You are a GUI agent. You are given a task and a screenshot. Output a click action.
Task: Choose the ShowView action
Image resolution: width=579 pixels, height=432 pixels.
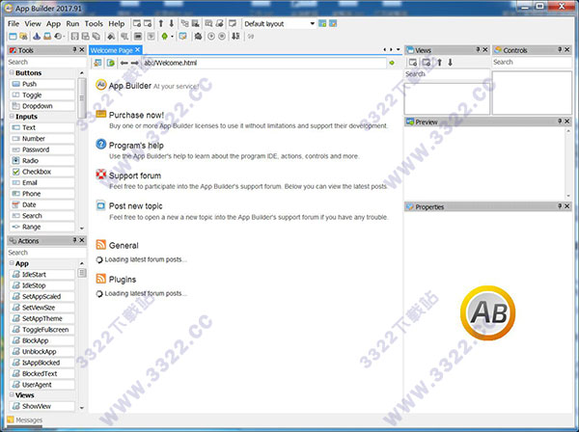pos(41,406)
